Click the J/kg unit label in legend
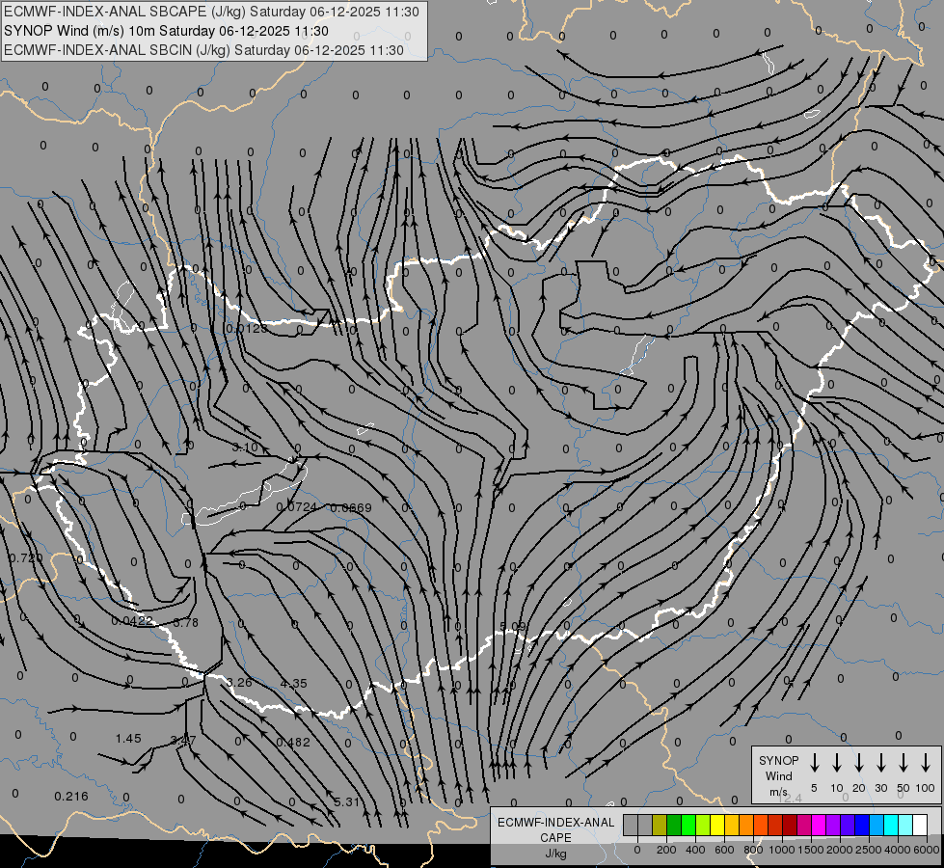The height and width of the screenshot is (868, 944). (555, 854)
